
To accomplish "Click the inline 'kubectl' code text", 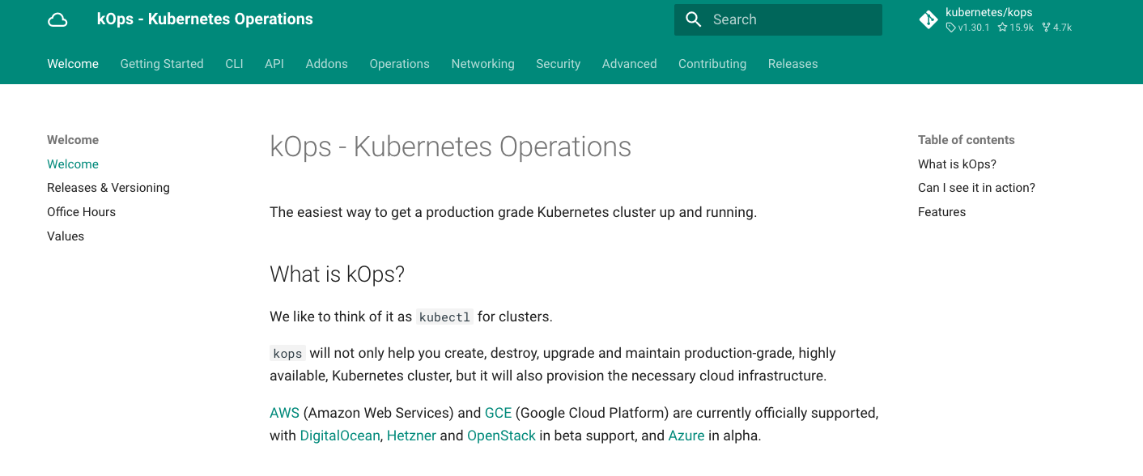I will (444, 317).
